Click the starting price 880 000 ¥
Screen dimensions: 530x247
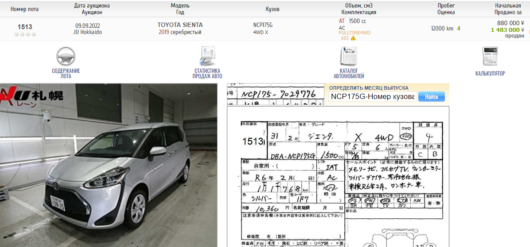pyautogui.click(x=511, y=23)
